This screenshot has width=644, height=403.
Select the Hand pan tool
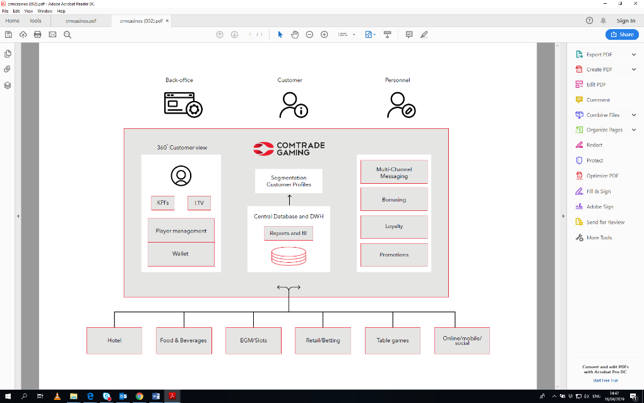coord(295,35)
